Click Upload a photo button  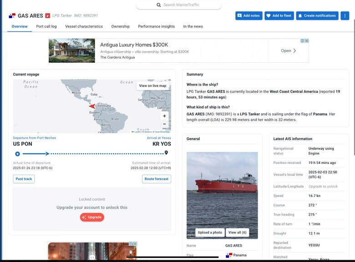pos(210,232)
